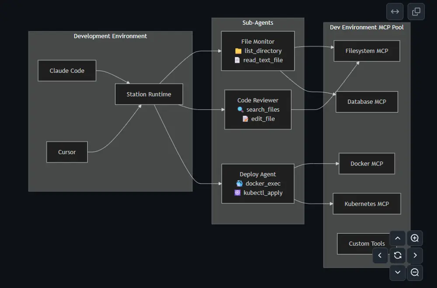
Task: Select the Code Reviewer sub-agent box
Action: click(258, 110)
